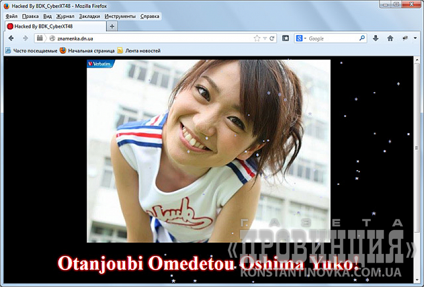
Task: Open the Файл menu
Action: pos(11,16)
